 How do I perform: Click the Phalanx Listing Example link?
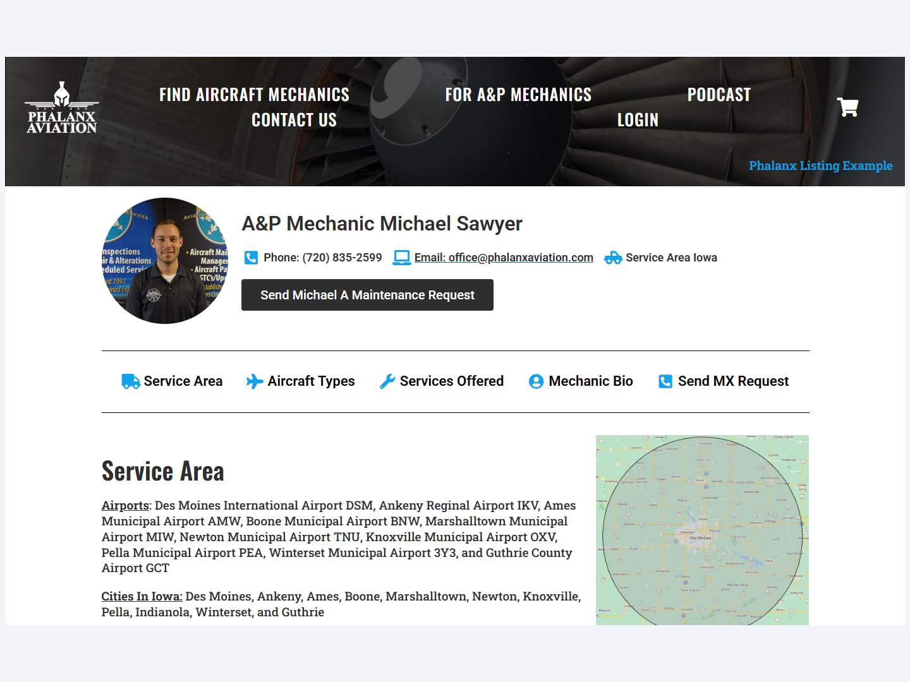820,165
